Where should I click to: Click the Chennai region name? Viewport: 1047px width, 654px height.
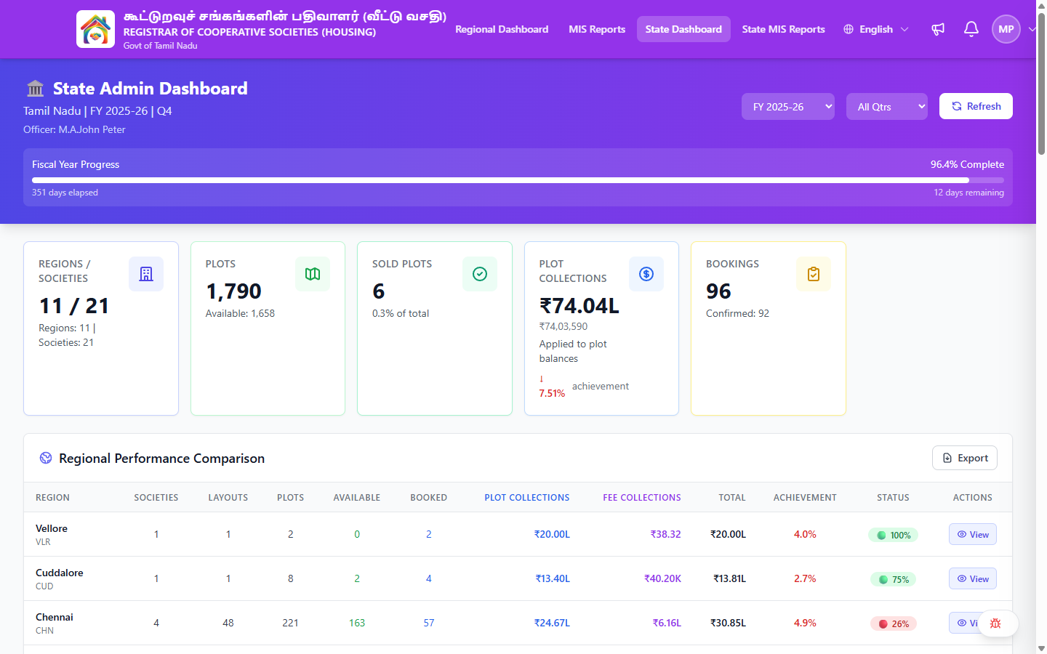(x=55, y=617)
